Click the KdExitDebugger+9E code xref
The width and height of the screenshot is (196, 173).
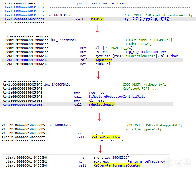pyautogui.click(x=164, y=125)
